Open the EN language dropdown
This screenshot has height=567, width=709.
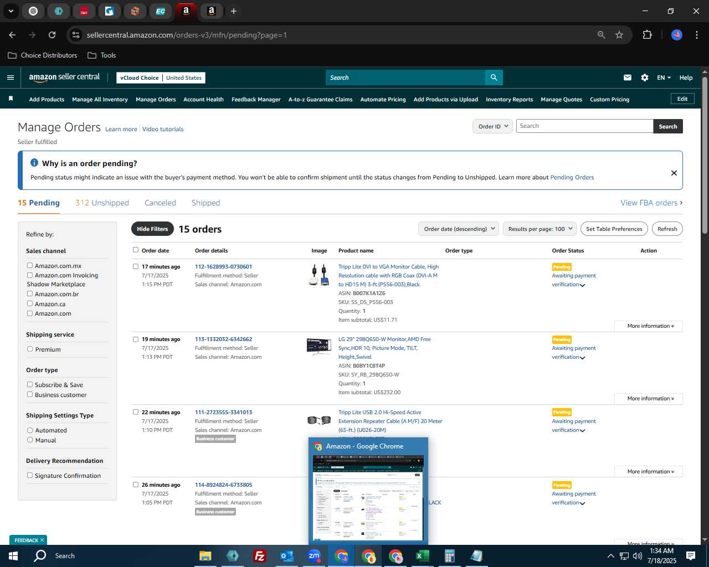tap(664, 78)
